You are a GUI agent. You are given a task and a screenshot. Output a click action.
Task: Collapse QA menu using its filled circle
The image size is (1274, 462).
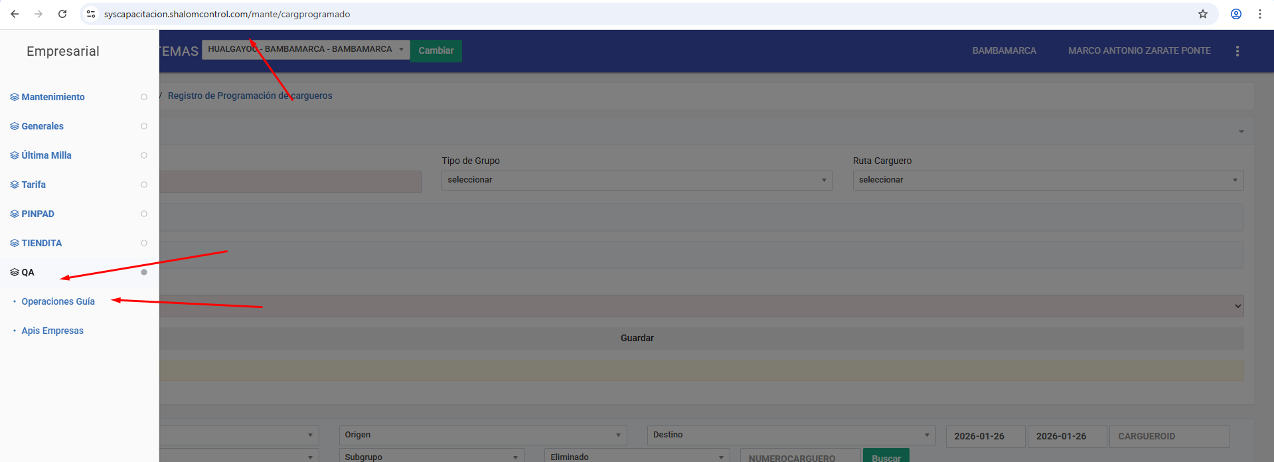coord(144,272)
